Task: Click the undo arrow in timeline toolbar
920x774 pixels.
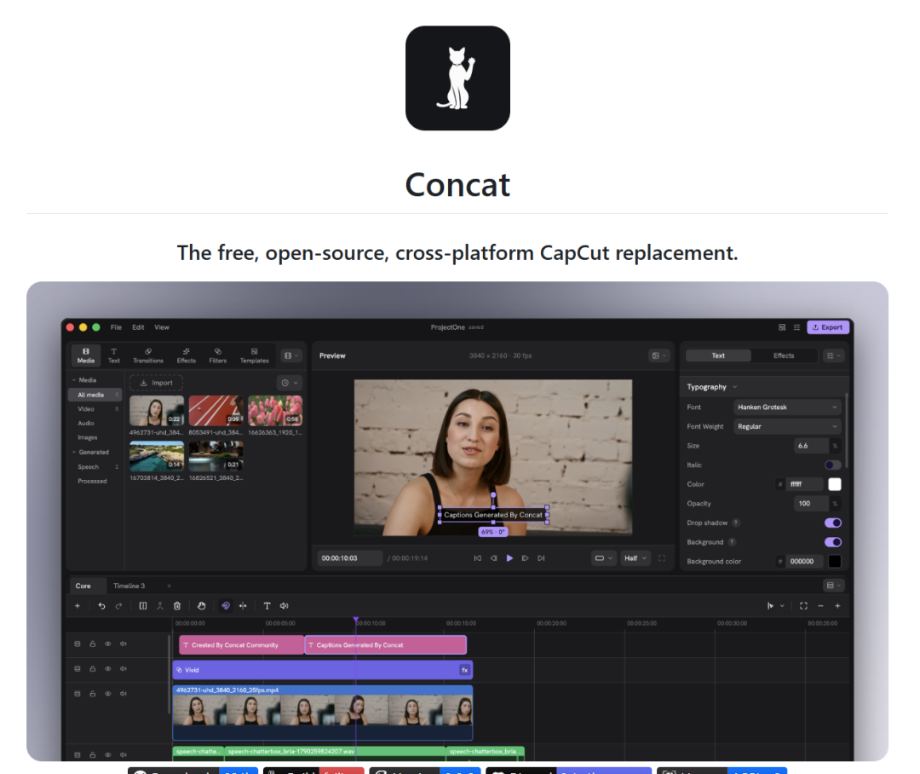Action: click(x=101, y=605)
